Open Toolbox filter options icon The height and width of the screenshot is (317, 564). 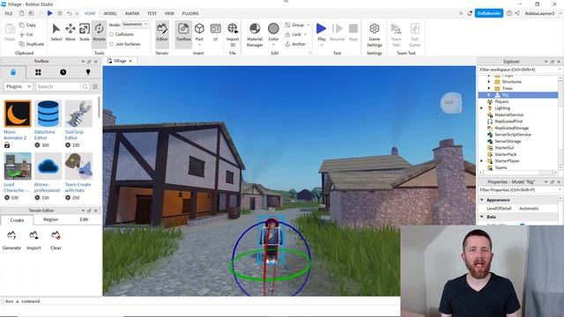pyautogui.click(x=95, y=86)
